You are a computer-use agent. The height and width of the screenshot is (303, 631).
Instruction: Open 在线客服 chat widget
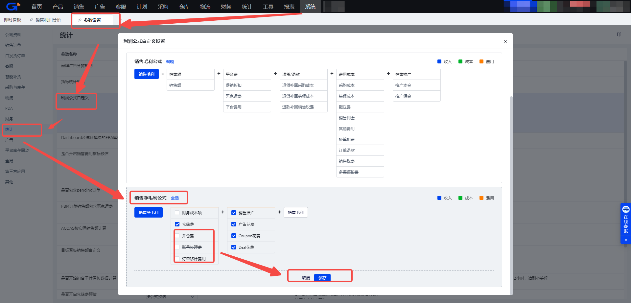tap(626, 220)
